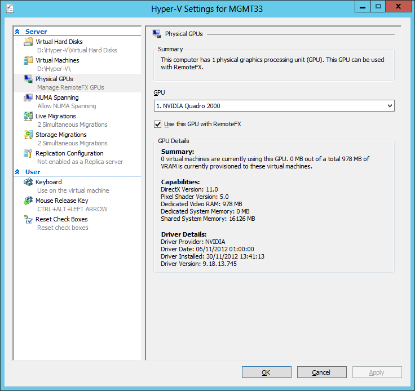Click 'Driver Provider: NVIDIA' line
Viewport: 415px width, 391px height.
[193, 242]
